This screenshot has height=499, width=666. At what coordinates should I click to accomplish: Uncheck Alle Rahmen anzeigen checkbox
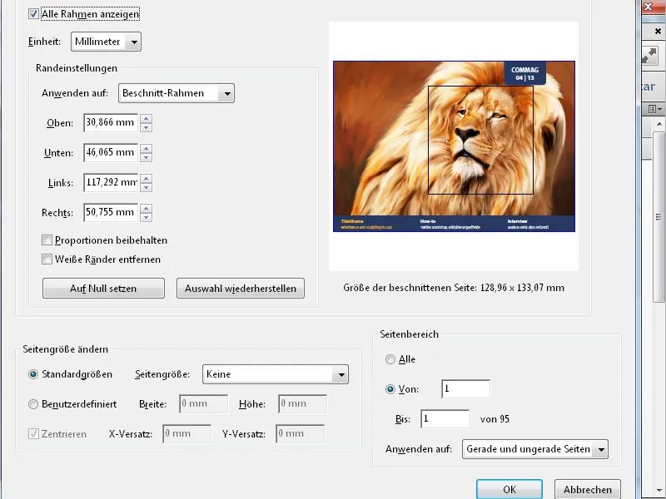point(33,14)
